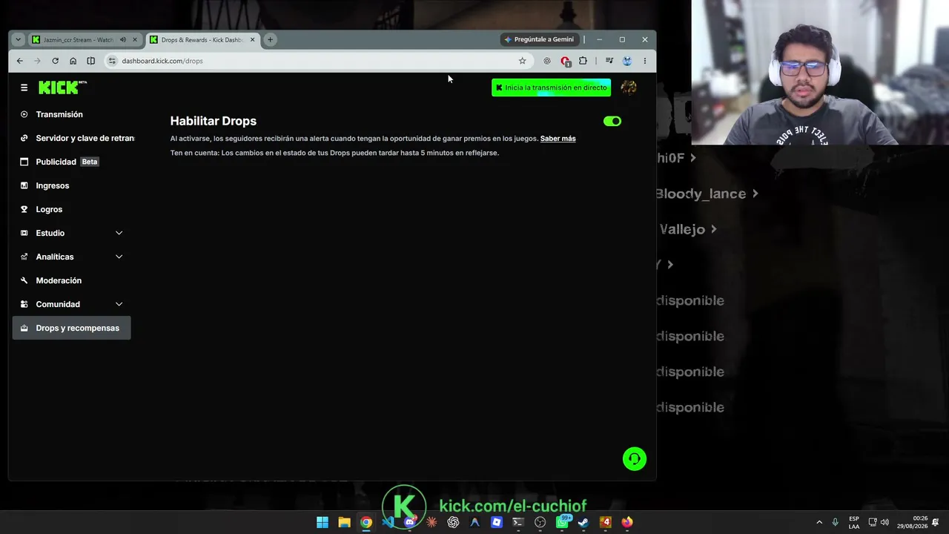The width and height of the screenshot is (949, 534).
Task: Open the green support chat bubble
Action: pos(635,459)
